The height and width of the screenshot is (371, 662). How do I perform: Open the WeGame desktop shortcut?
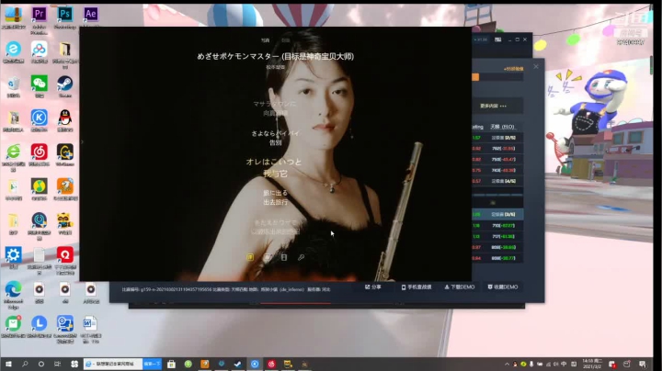click(64, 152)
